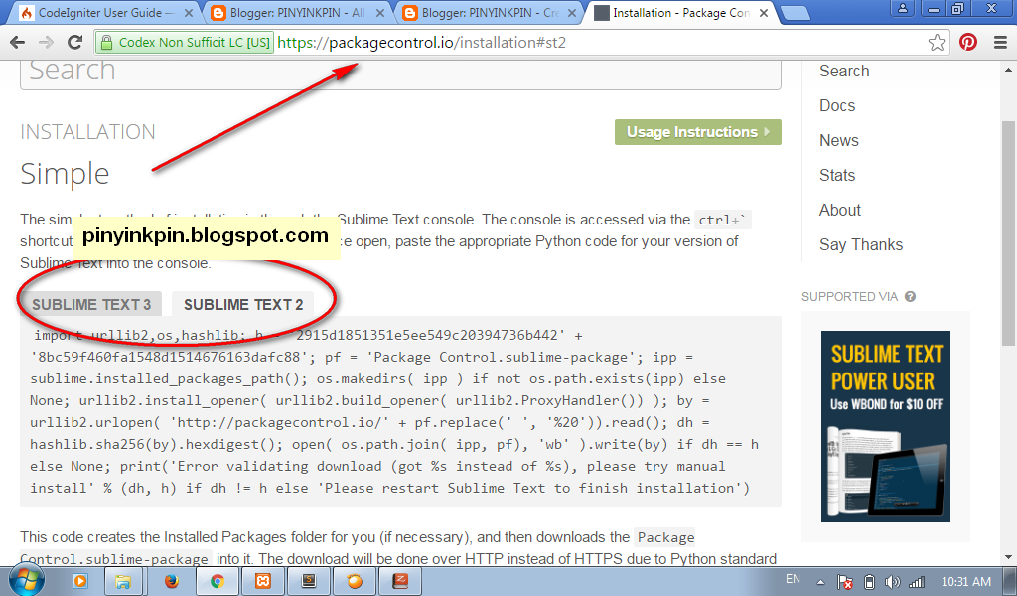
Task: Open the Say Thanks sidebar link
Action: (x=860, y=244)
